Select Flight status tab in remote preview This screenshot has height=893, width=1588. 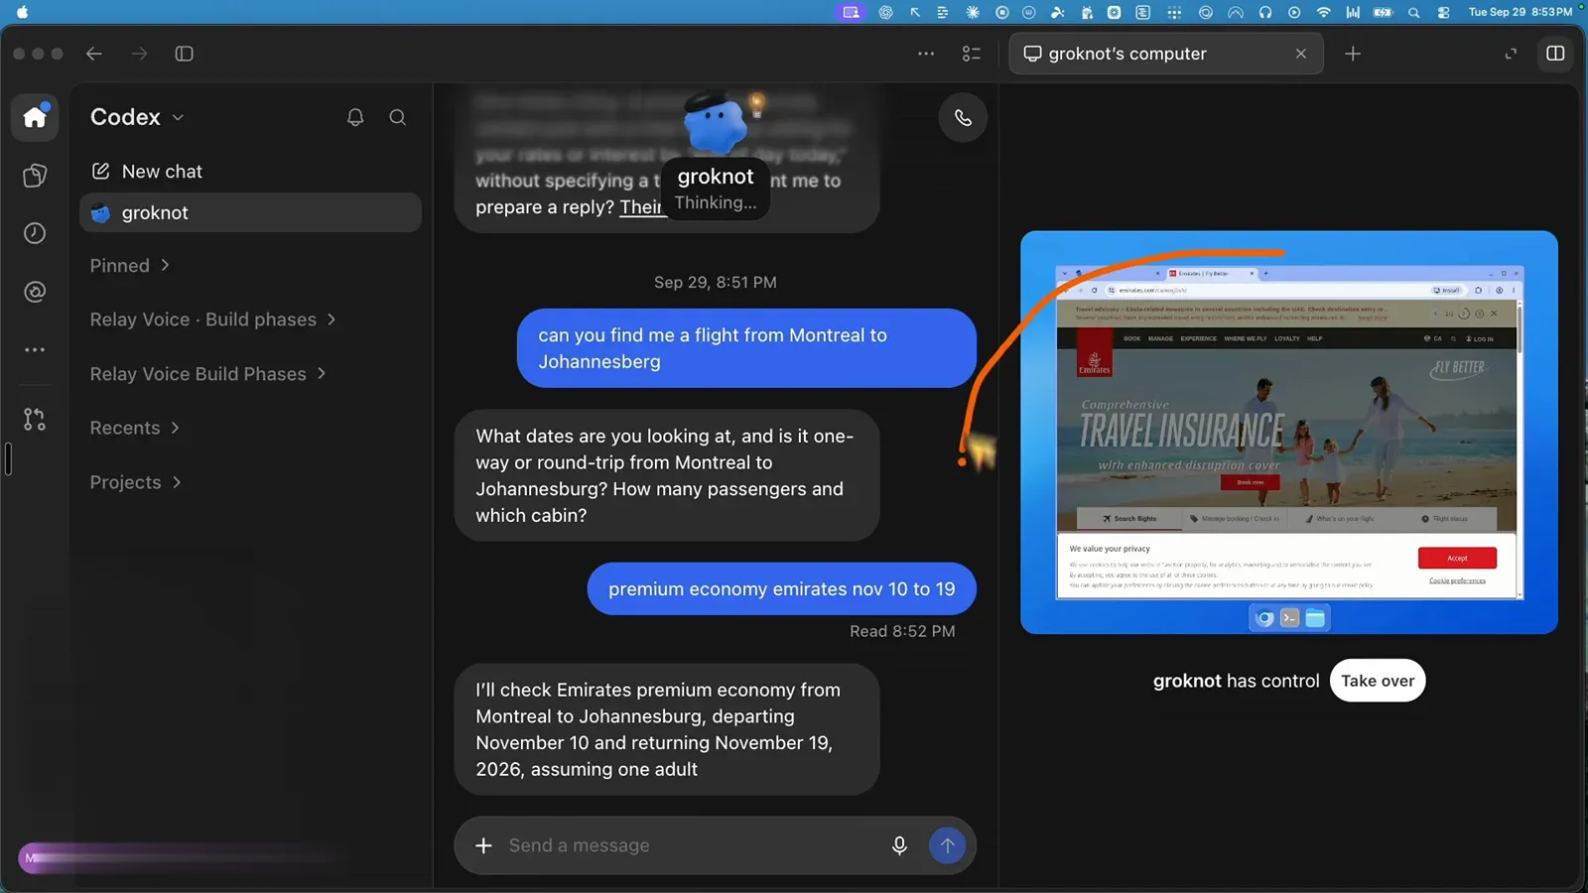1445,518
